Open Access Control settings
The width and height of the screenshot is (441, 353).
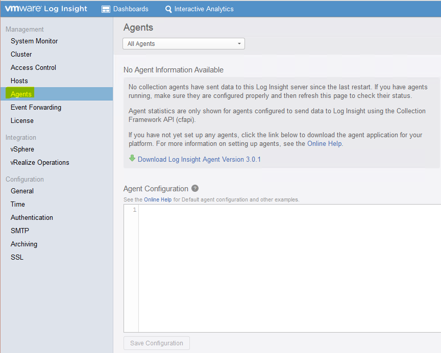click(x=33, y=67)
